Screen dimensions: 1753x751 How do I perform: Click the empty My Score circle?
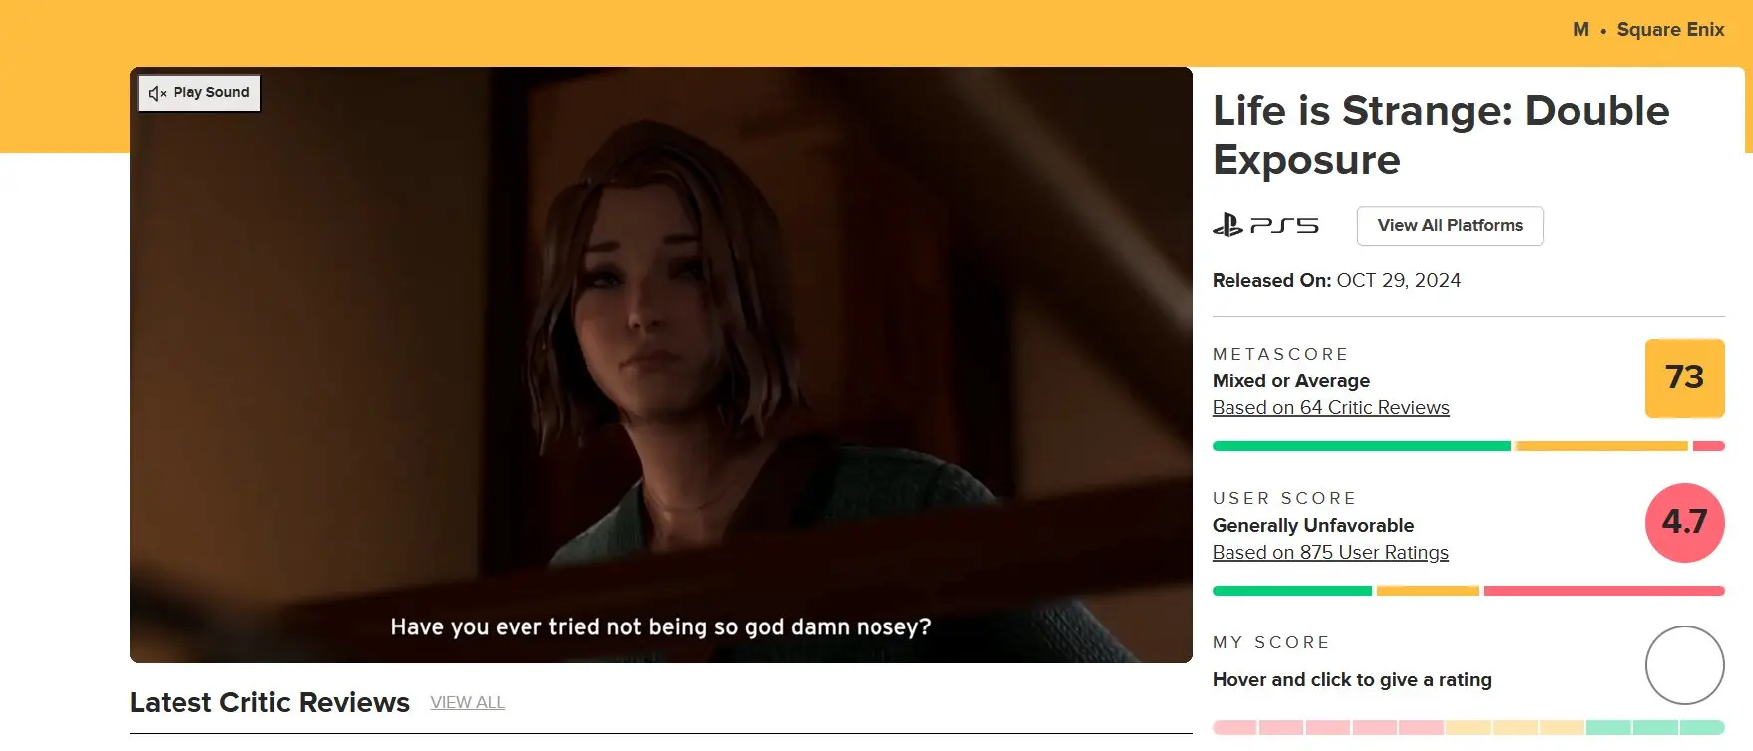coord(1684,665)
